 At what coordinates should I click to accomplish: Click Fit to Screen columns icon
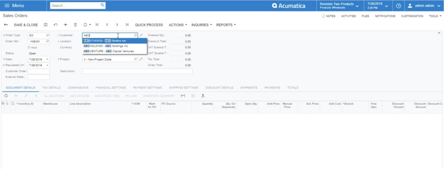[x=183, y=96]
